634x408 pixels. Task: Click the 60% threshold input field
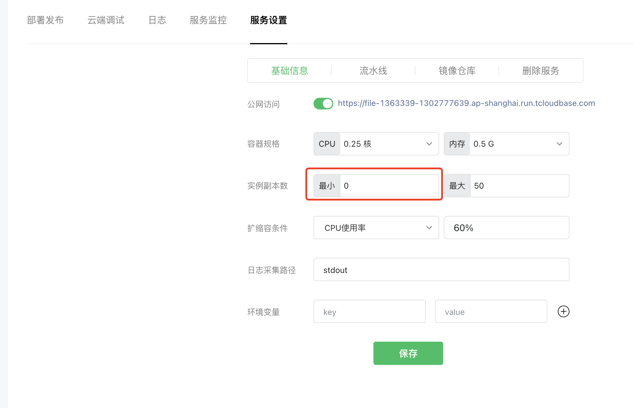point(506,228)
